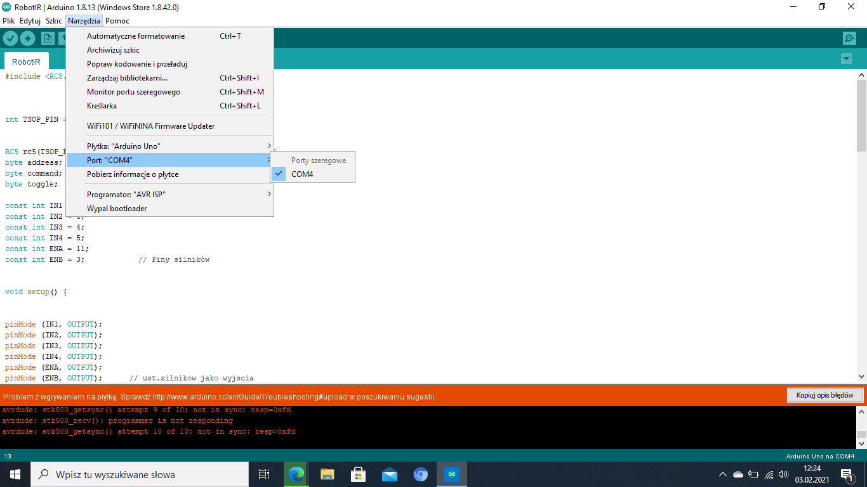Click the "byte toggle;" code line

(31, 185)
